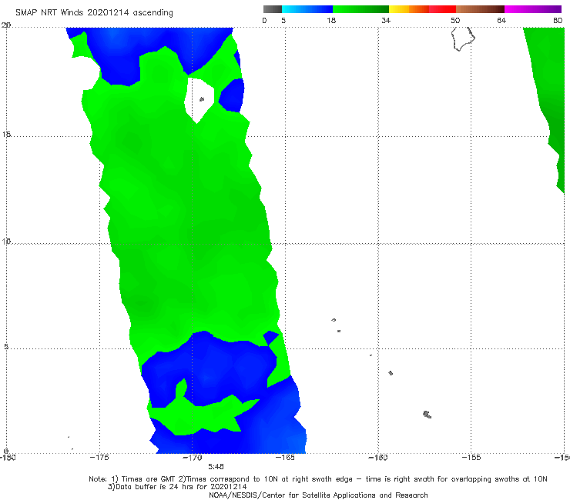Click the color bar label '34'

(386, 21)
